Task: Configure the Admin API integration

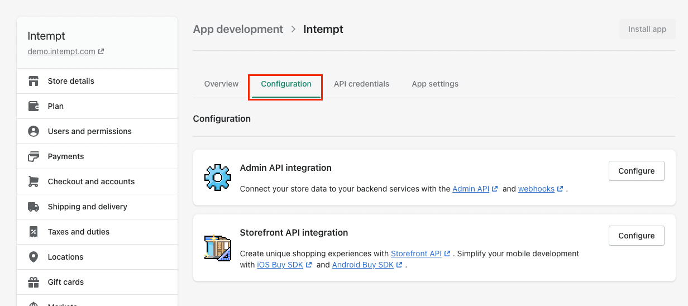Action: [x=636, y=171]
